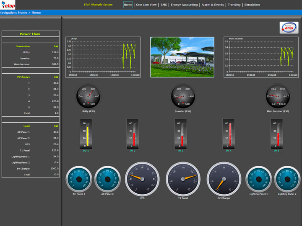Click the AC Panel 1 teal gauge
302x226 pixels.
[x=79, y=179]
